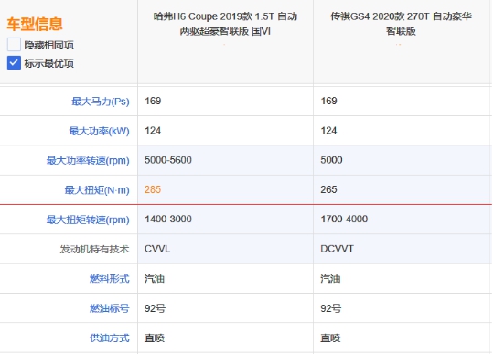This screenshot has width=494, height=354.
Task: Open the 最大马力(Ps) parameter link
Action: [x=101, y=102]
